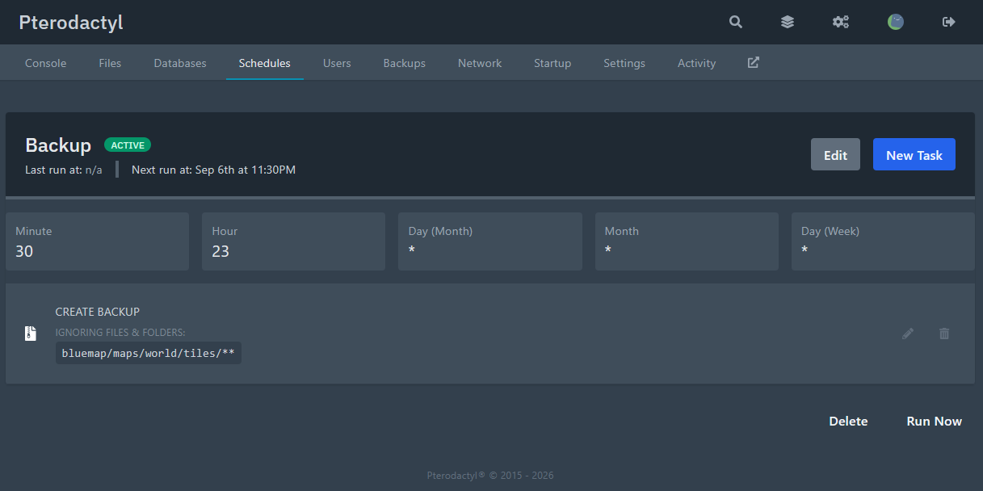Click the Month card
Screen dimensions: 983x491
687,241
